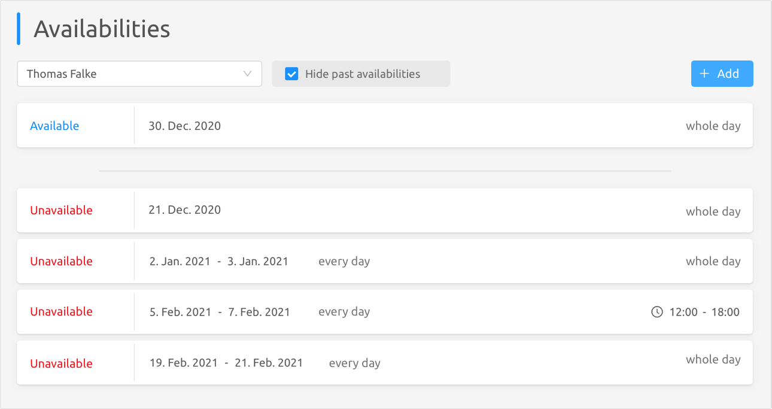Click Unavailable label for 2. Jan. 2021 entry

[61, 261]
